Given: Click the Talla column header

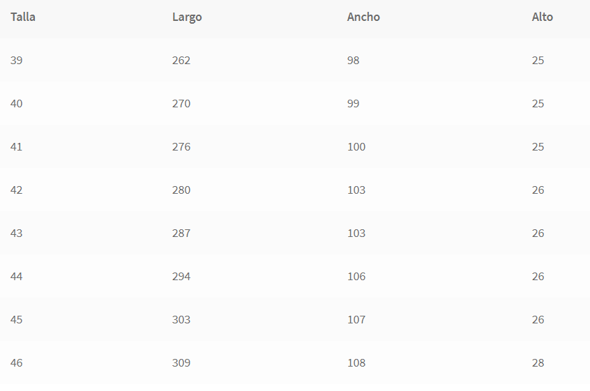Looking at the screenshot, I should click(23, 17).
